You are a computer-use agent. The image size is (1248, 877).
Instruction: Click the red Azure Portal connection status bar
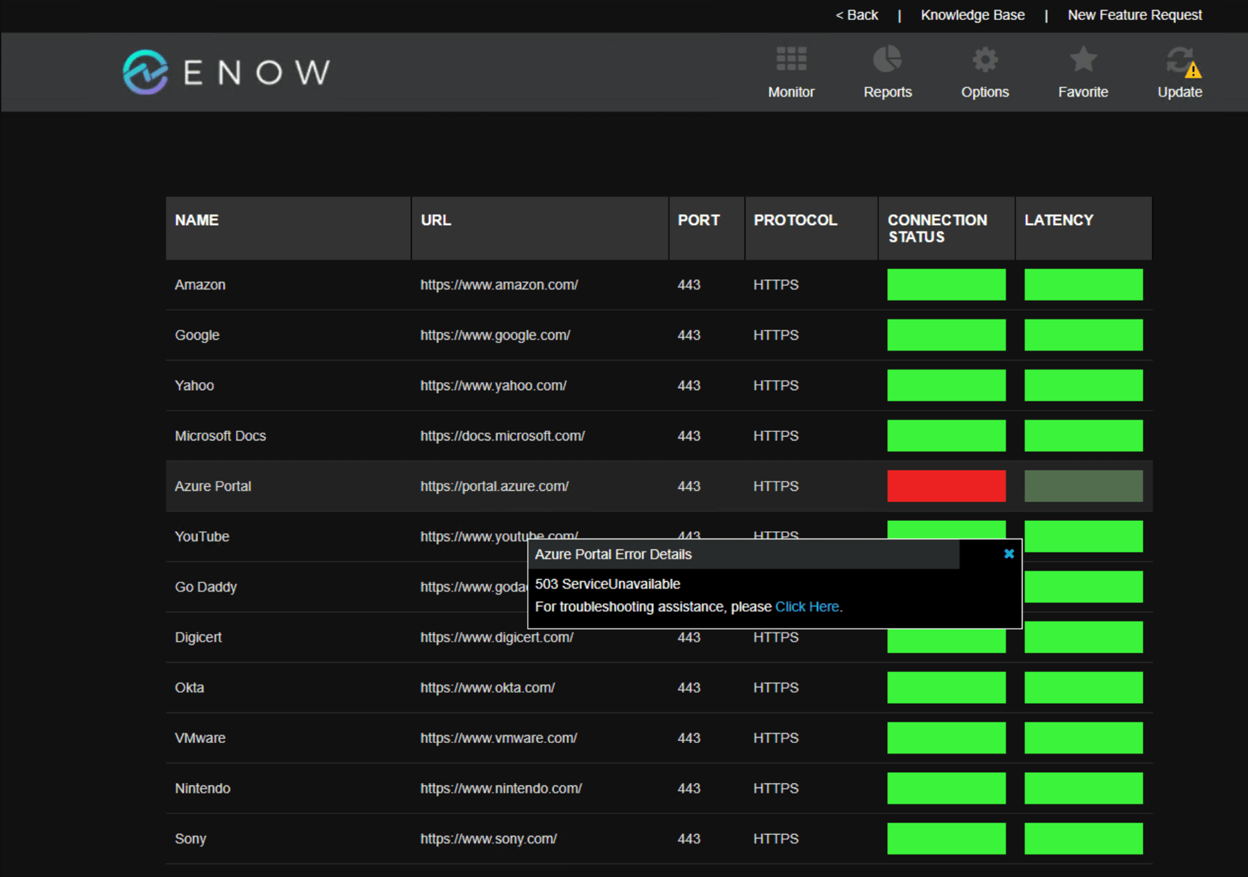(x=946, y=486)
